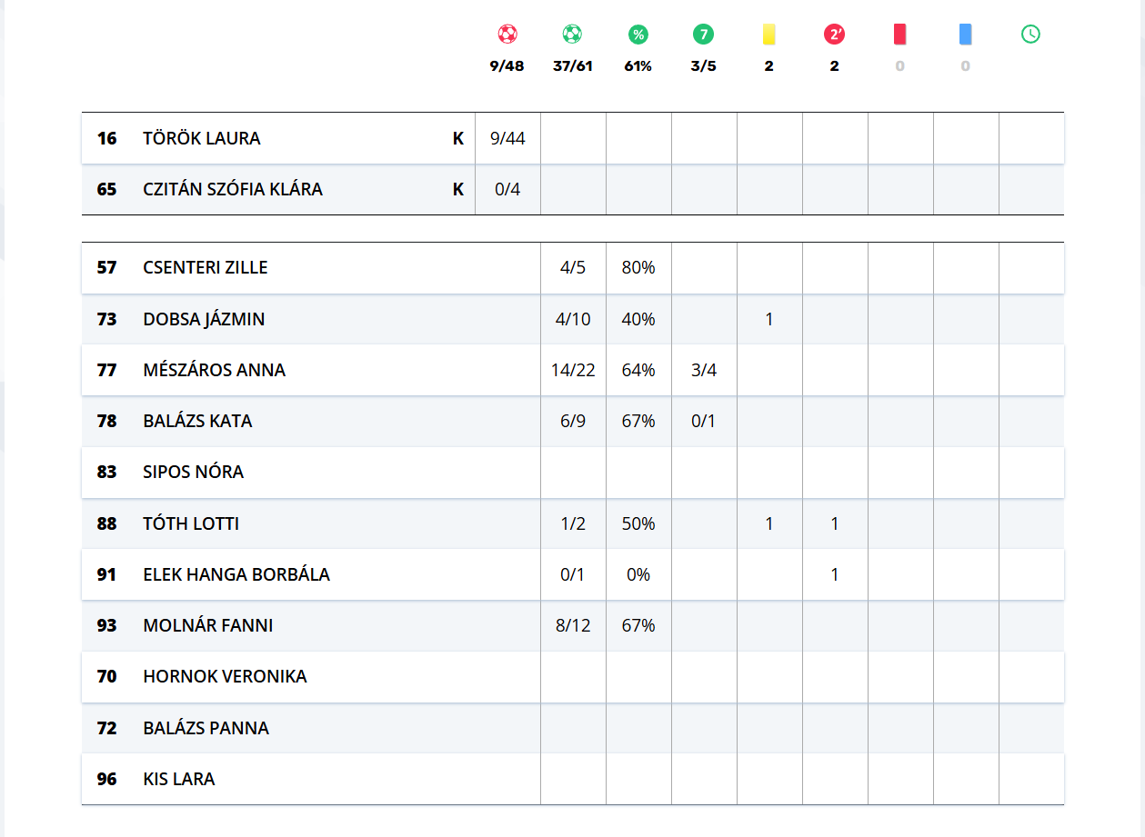Click the green 7-meter penalty icon
1145x837 pixels.
[x=703, y=35]
